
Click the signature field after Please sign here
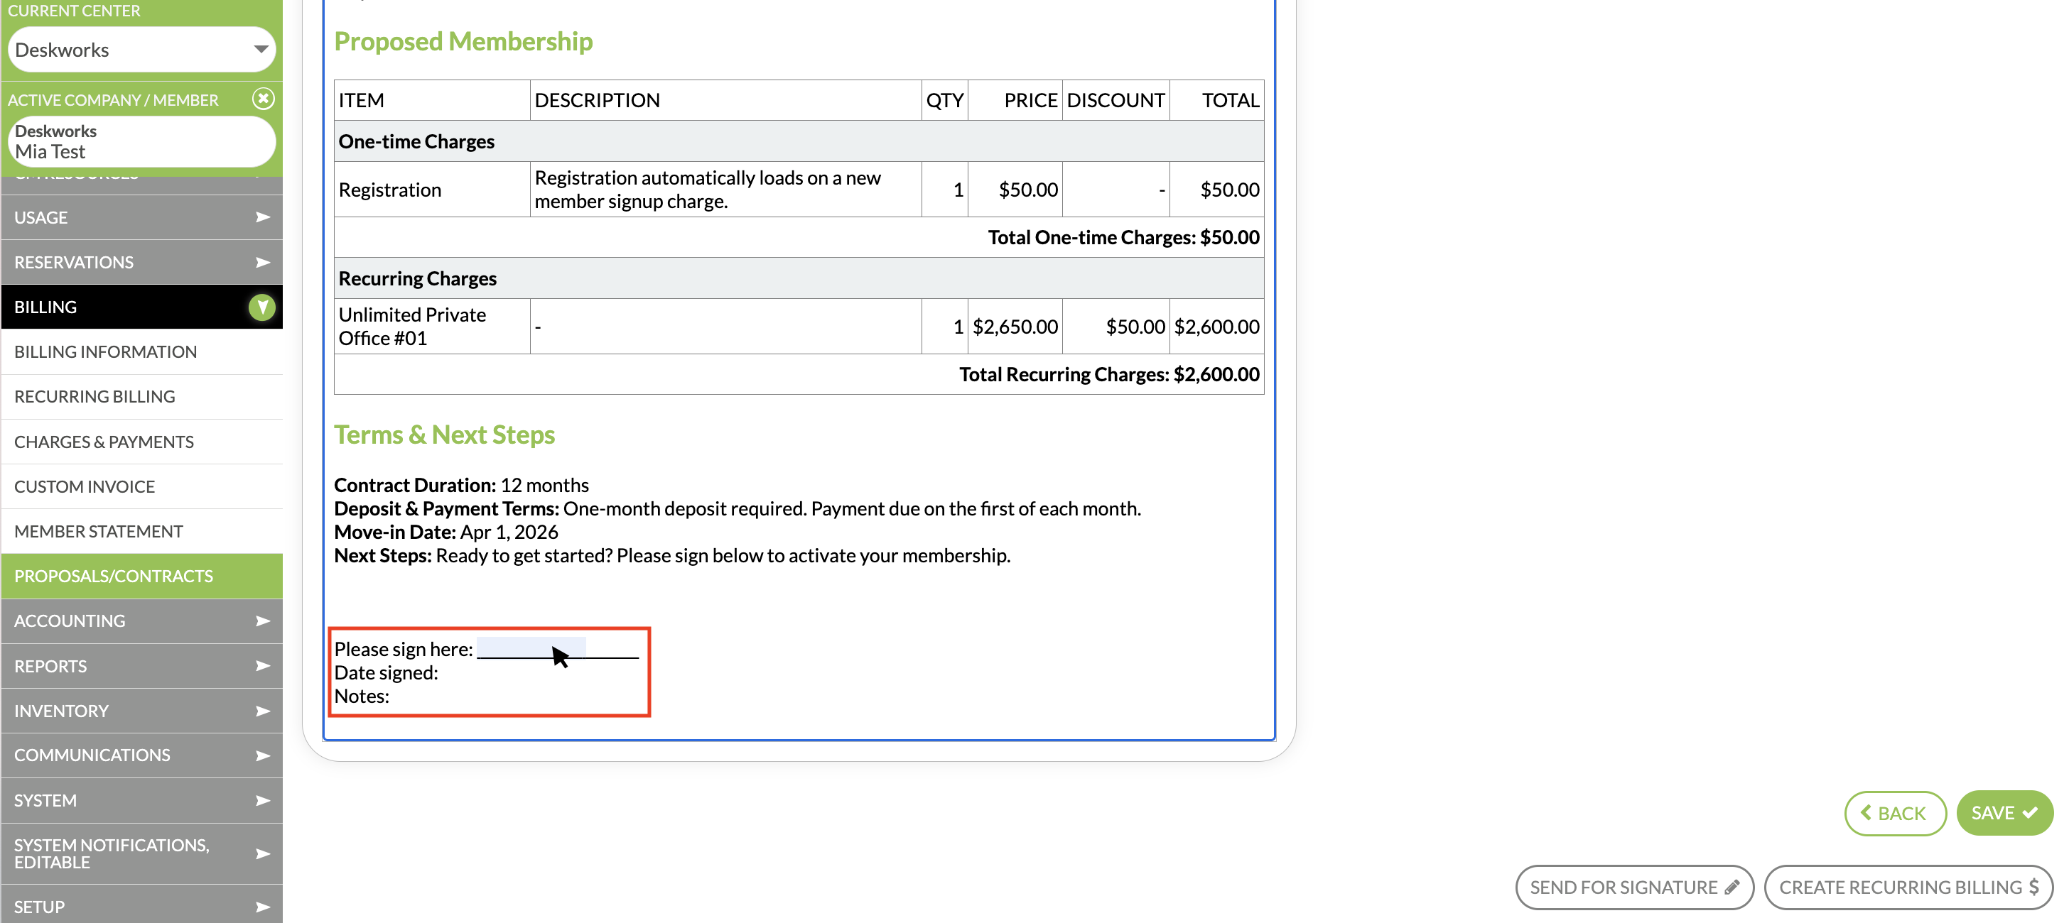coord(531,647)
